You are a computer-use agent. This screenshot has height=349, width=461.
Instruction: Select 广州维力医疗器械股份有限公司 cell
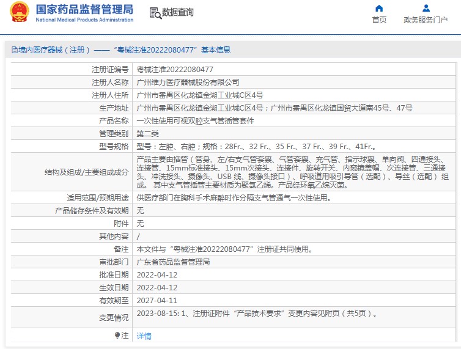click(188, 83)
